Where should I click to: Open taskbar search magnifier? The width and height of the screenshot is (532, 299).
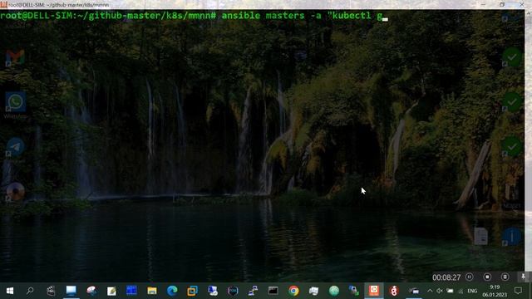[x=30, y=291]
